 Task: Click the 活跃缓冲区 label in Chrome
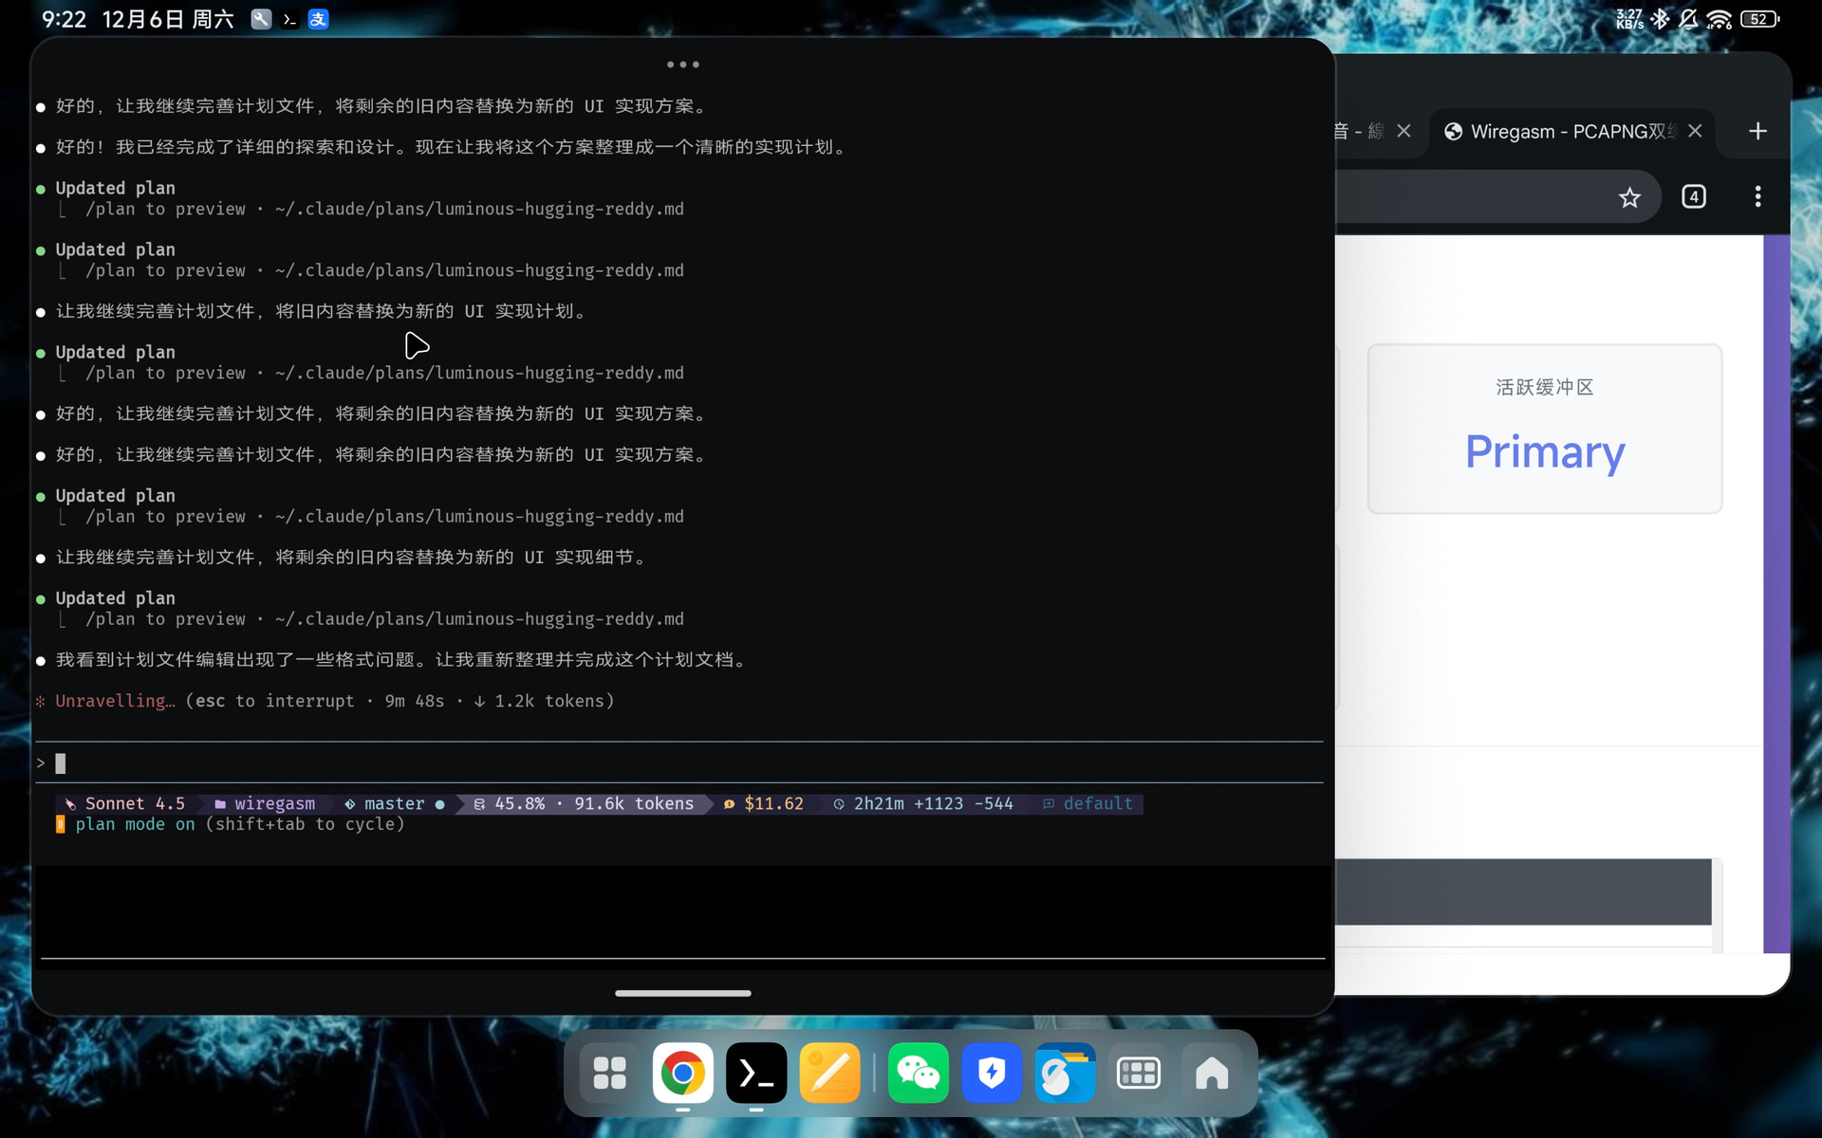[1544, 387]
